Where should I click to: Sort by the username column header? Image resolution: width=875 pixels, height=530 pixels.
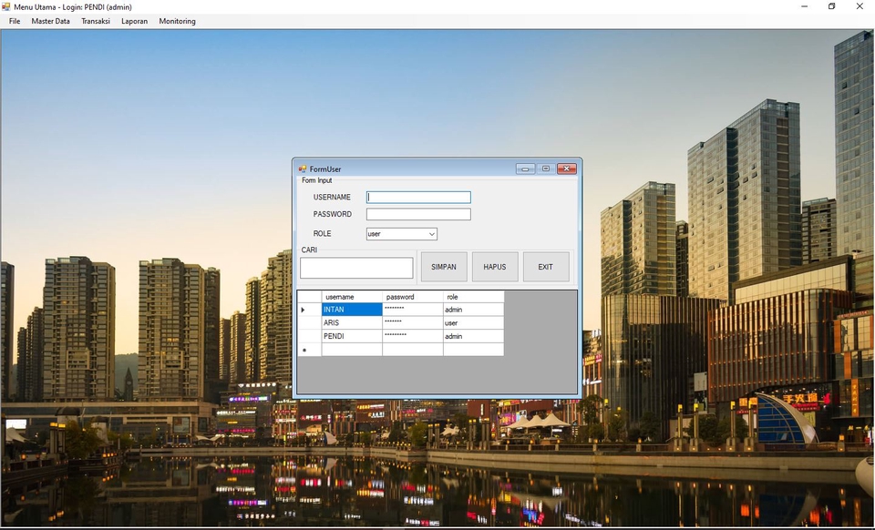point(352,297)
